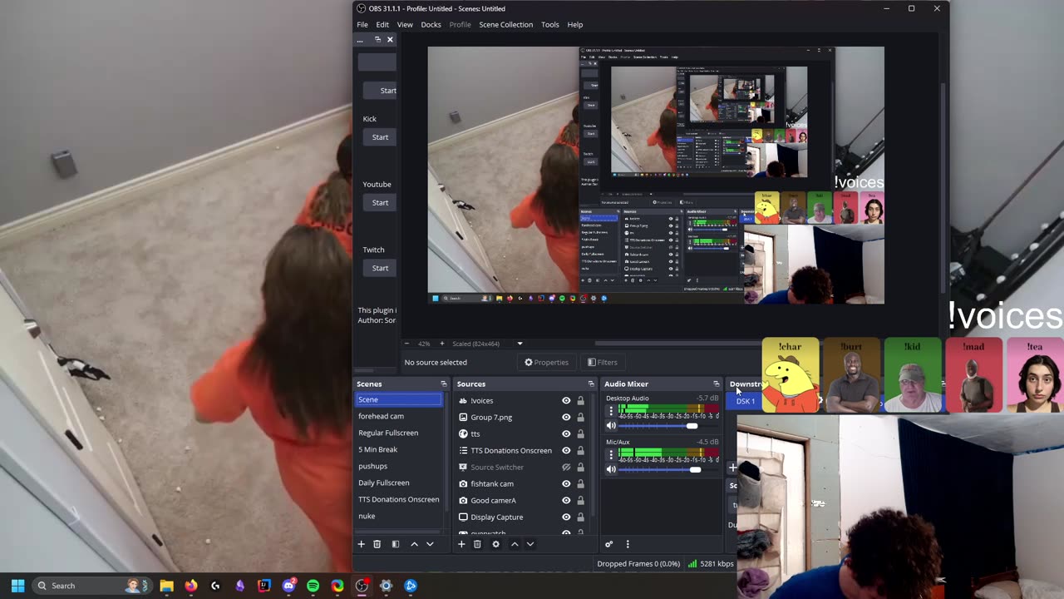
Task: Zoom in preview with plus icon
Action: [x=441, y=344]
